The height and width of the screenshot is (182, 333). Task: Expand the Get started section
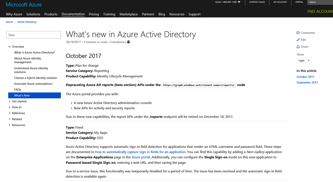pyautogui.click(x=10, y=101)
